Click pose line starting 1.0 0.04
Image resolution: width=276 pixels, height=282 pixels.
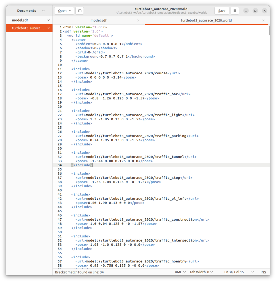[116, 224]
